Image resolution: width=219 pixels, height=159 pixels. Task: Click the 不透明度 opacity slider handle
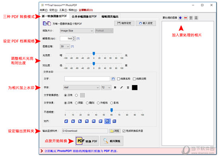pos(111,110)
